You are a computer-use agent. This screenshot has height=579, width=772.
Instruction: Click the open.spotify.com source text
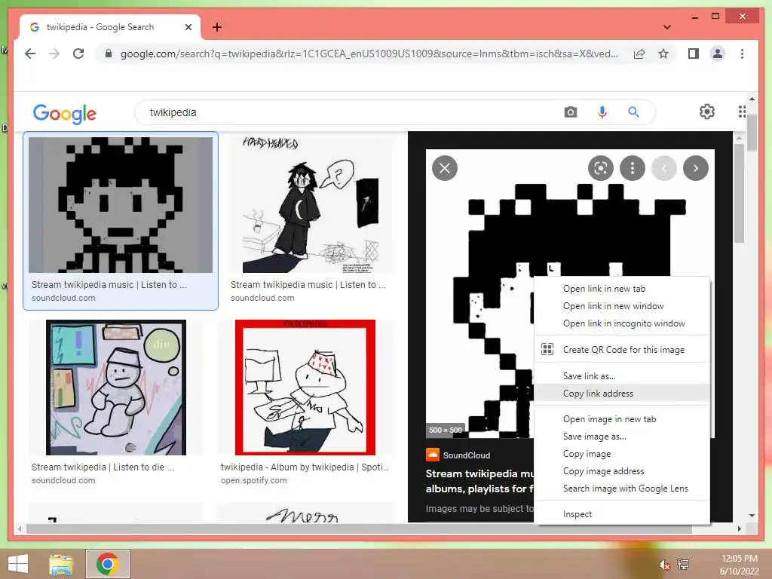253,480
